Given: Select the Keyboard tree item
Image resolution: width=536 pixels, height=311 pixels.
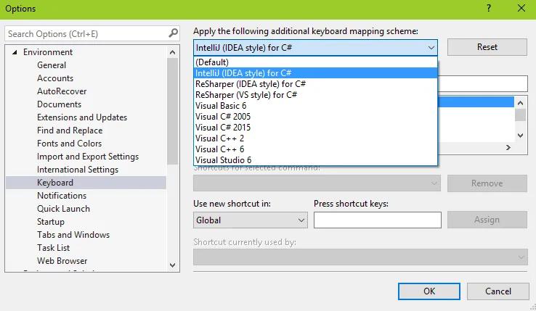Looking at the screenshot, I should tap(86, 183).
